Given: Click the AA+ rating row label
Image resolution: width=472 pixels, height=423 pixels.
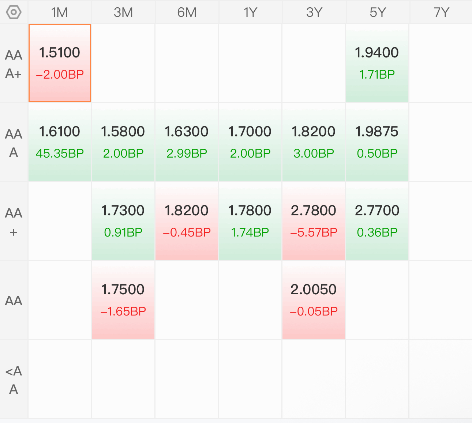Looking at the screenshot, I should click(14, 222).
